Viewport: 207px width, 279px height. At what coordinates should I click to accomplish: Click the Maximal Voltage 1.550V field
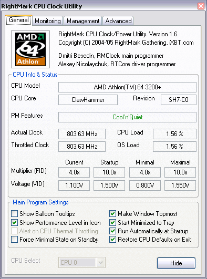(x=180, y=185)
